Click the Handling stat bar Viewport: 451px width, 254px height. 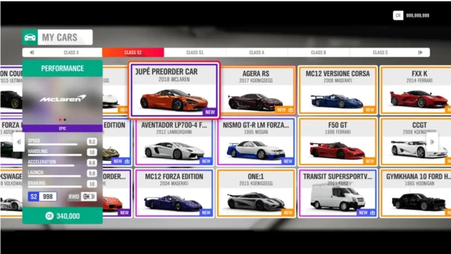coord(55,155)
